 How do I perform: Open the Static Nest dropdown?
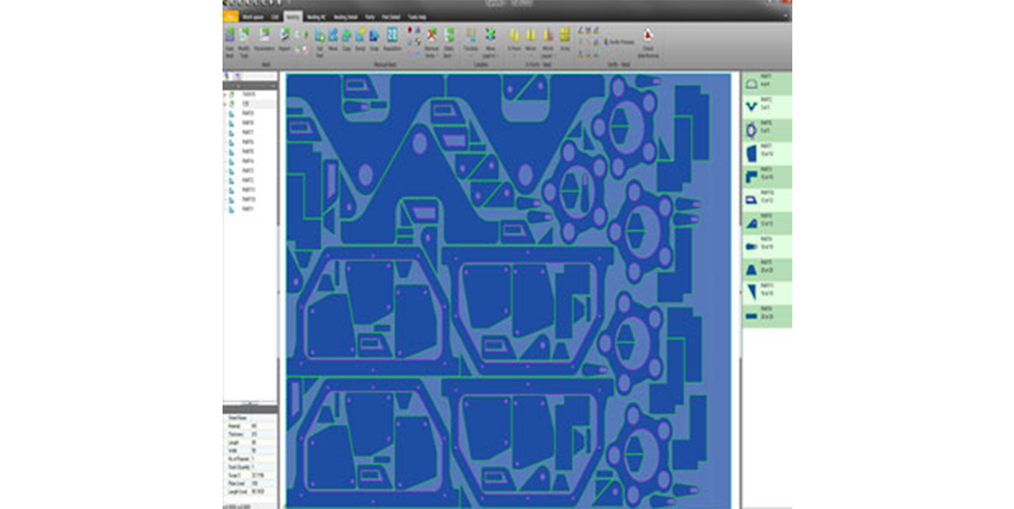pyautogui.click(x=449, y=43)
